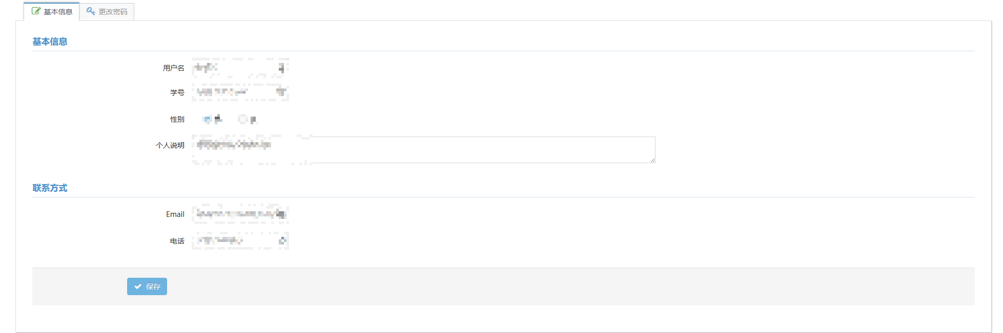The height and width of the screenshot is (333, 1003).
Task: Open the 基本信息 tab
Action: 52,11
